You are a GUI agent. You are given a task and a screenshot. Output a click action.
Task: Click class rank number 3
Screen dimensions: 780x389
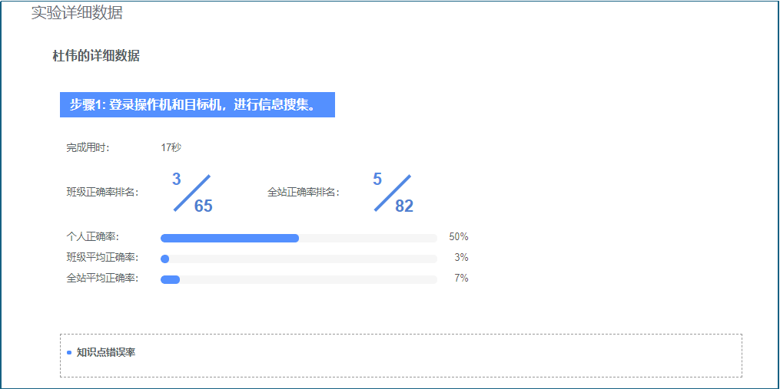click(176, 179)
